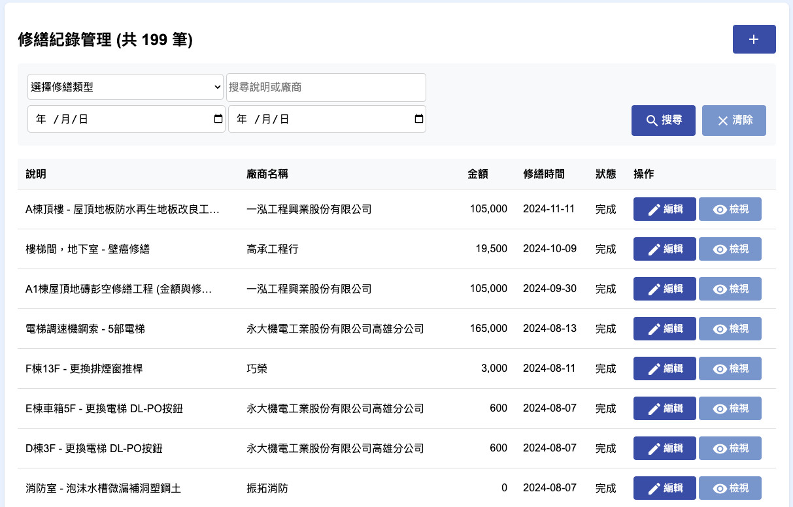Focus the 搜尋說明或廠商 search field
The width and height of the screenshot is (793, 507).
point(326,87)
